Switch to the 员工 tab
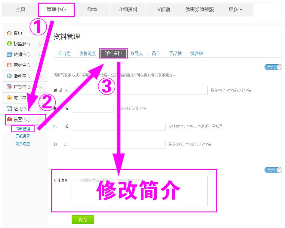 (156, 53)
